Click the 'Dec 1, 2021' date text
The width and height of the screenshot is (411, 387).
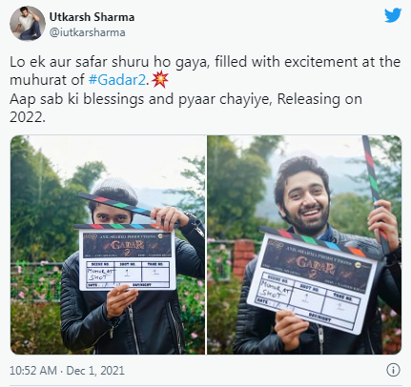[x=95, y=371]
